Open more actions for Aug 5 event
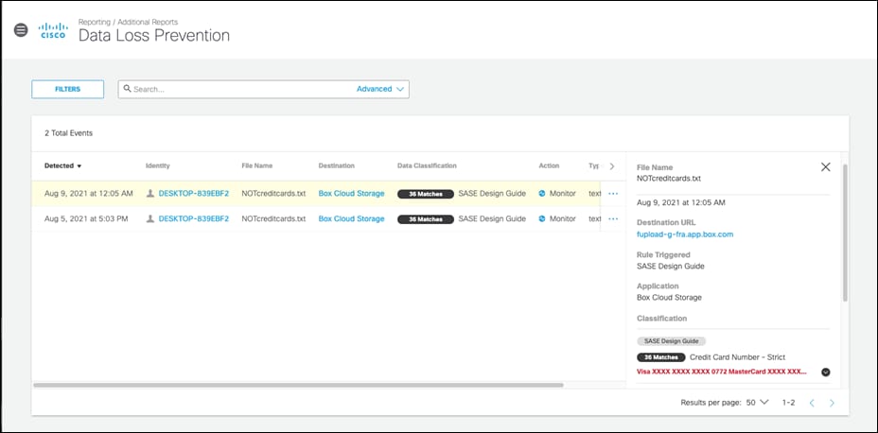The width and height of the screenshot is (878, 433). pos(613,218)
